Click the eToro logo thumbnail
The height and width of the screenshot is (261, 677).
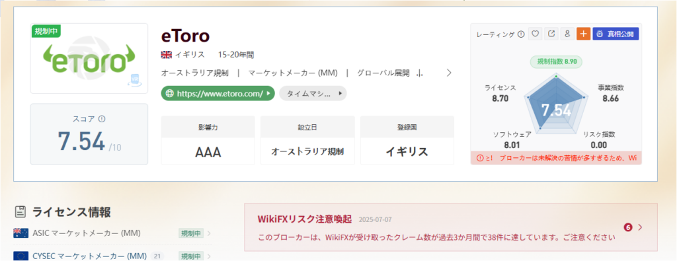pyautogui.click(x=89, y=58)
